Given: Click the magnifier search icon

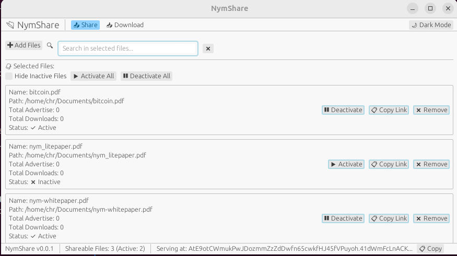Looking at the screenshot, I should (50, 46).
